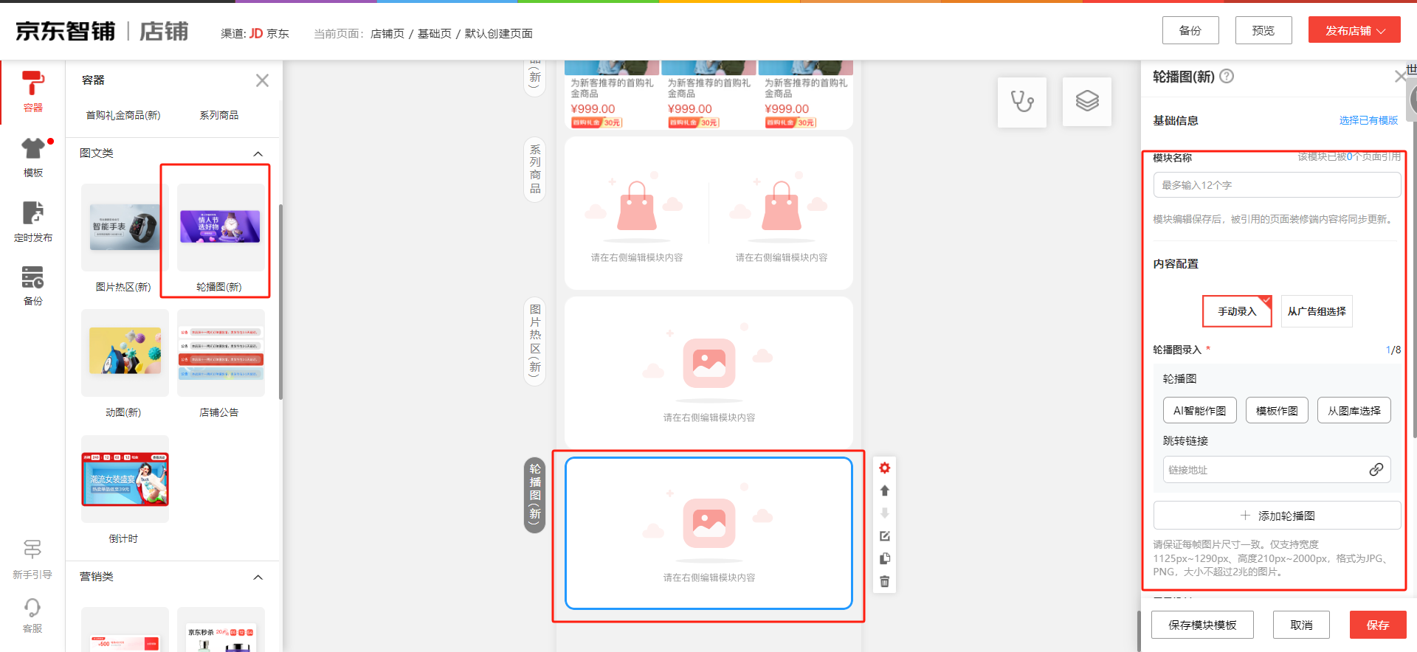Move module up with arrow icon
The height and width of the screenshot is (652, 1417).
click(x=884, y=490)
